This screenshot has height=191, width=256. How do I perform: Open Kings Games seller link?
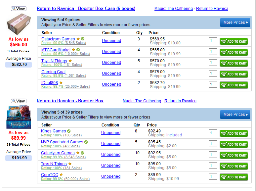point(53,131)
